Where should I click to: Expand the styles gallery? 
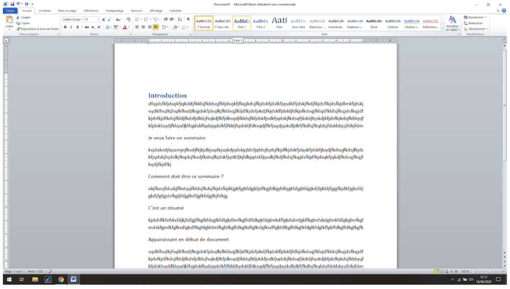pos(442,29)
